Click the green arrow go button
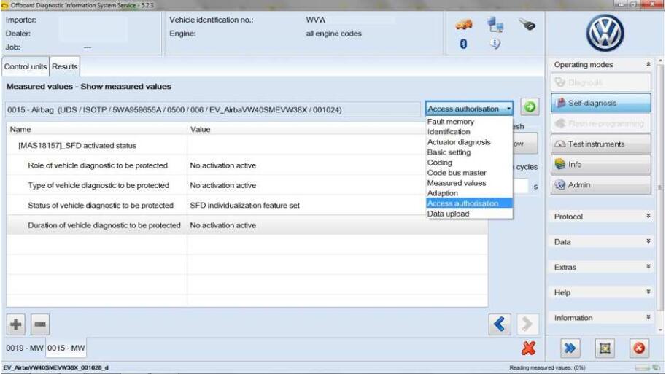The image size is (666, 374). pyautogui.click(x=530, y=107)
